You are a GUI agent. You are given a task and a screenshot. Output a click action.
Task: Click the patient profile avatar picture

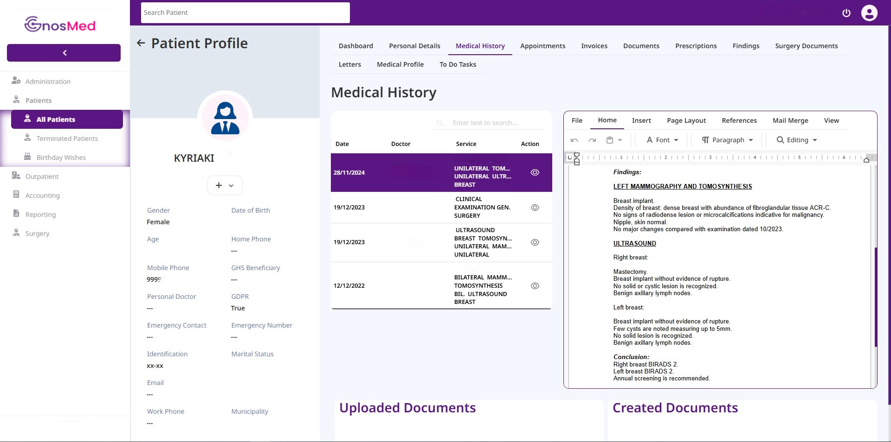225,118
